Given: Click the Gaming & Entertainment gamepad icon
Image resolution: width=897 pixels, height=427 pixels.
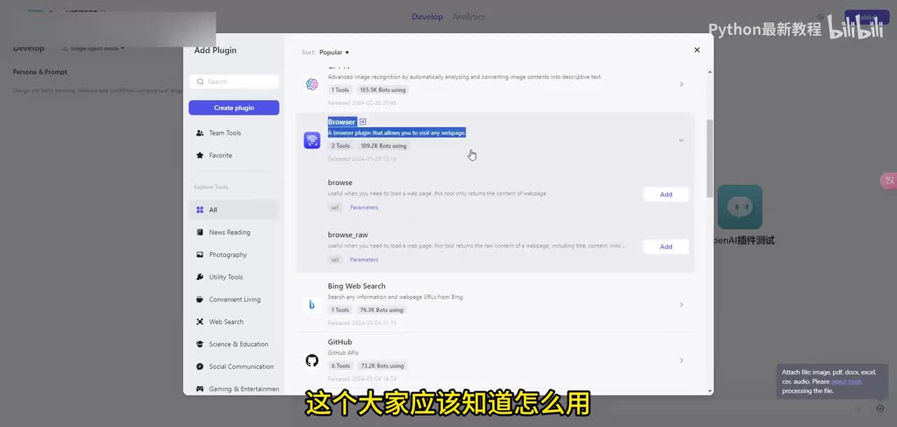Looking at the screenshot, I should pos(200,389).
